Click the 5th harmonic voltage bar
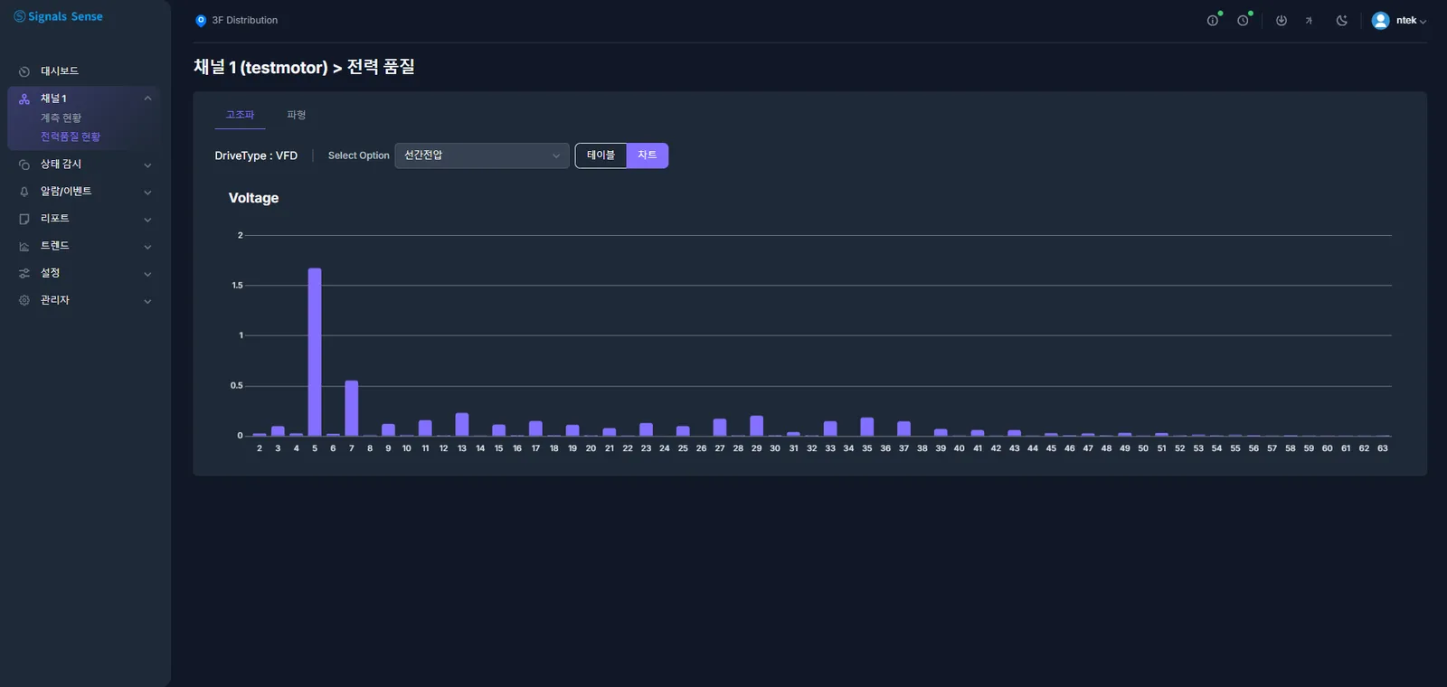This screenshot has height=687, width=1447. click(x=315, y=353)
